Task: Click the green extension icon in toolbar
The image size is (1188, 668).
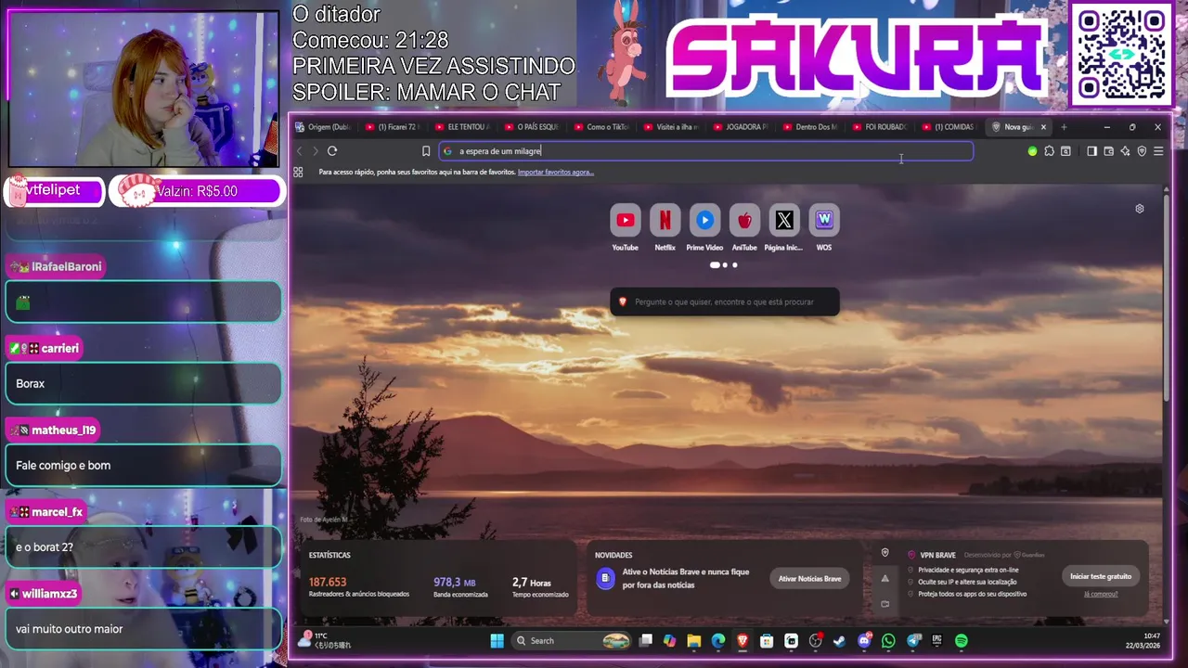Action: [1032, 151]
